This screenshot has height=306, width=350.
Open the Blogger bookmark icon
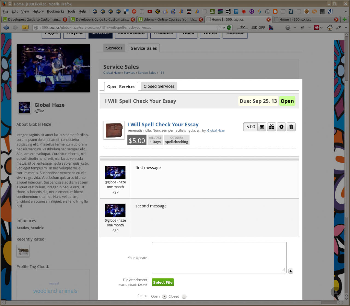click(x=275, y=11)
